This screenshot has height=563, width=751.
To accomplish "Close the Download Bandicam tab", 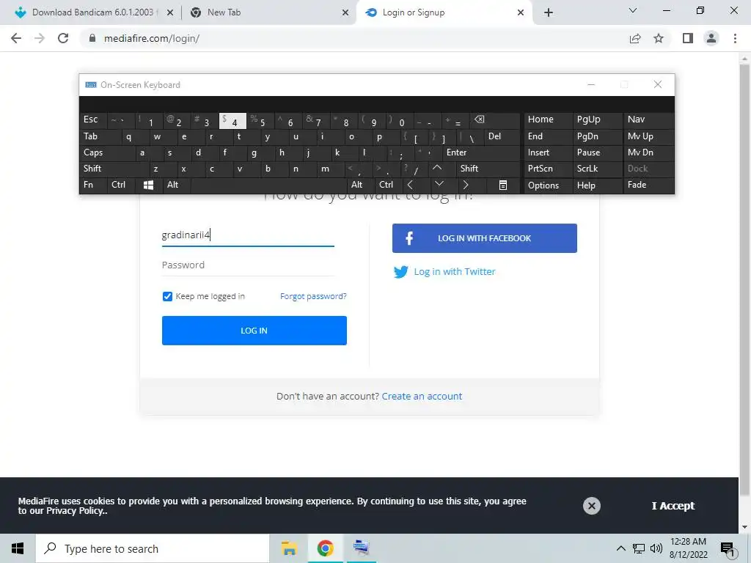I will tap(169, 12).
